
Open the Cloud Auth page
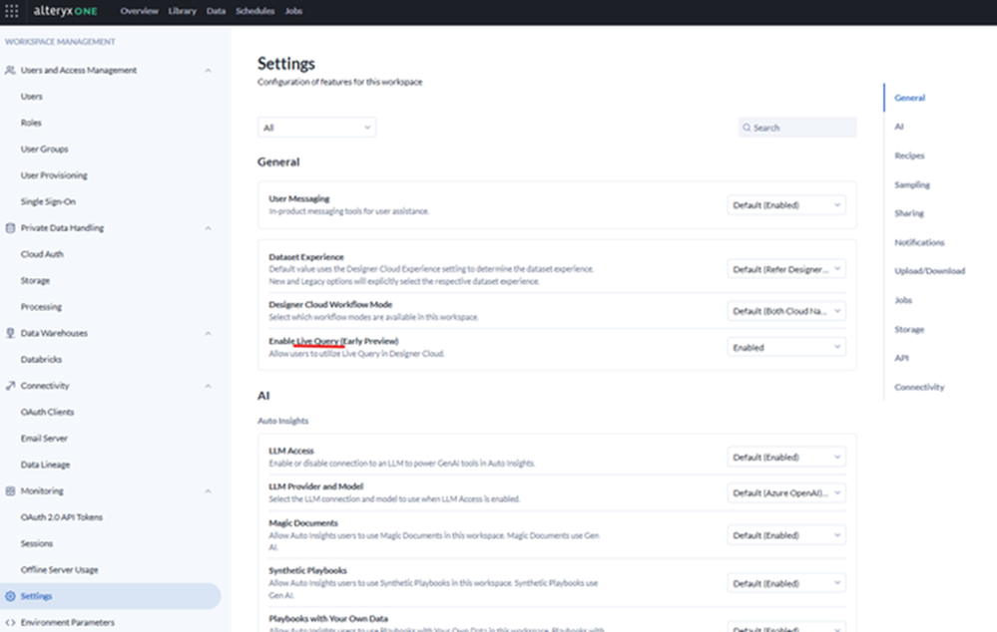[x=42, y=254]
